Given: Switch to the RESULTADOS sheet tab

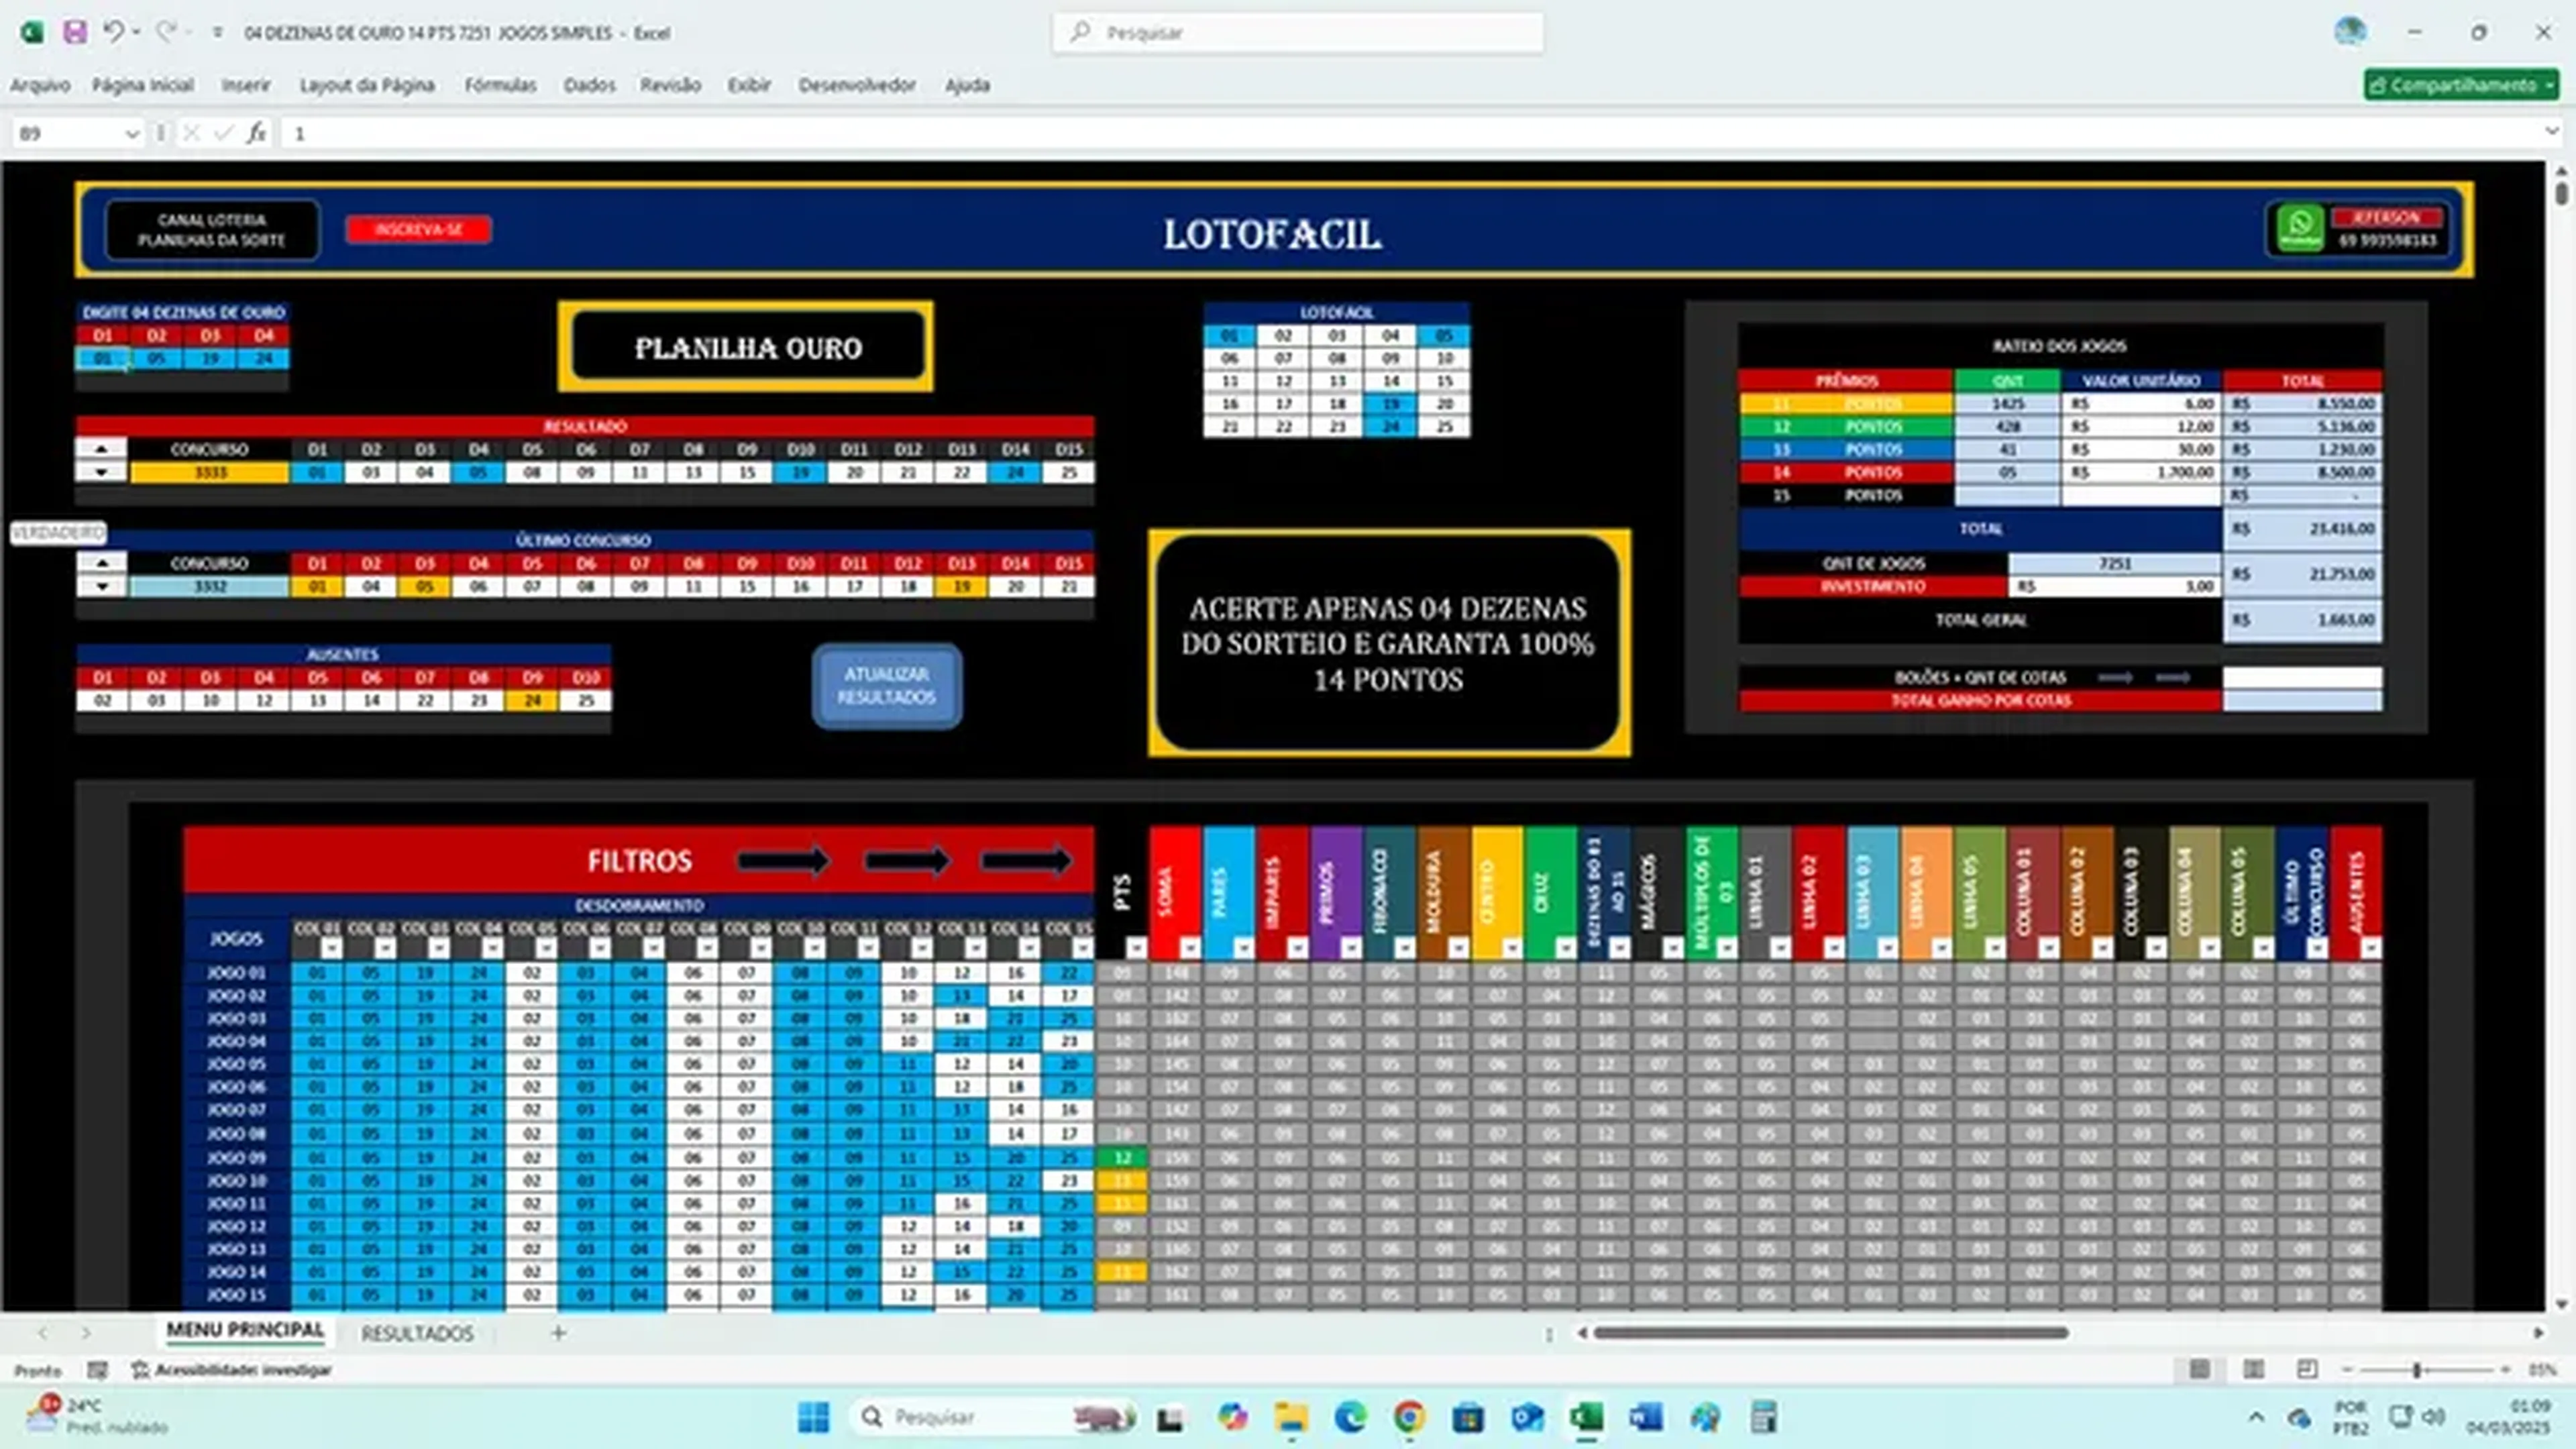Looking at the screenshot, I should [x=417, y=1333].
